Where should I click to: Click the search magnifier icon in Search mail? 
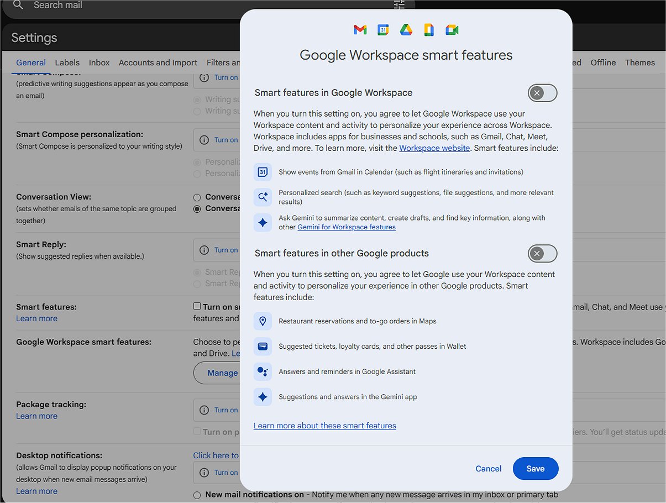click(x=18, y=5)
